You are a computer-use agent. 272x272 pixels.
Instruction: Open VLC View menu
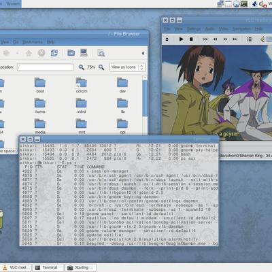pos(179,29)
